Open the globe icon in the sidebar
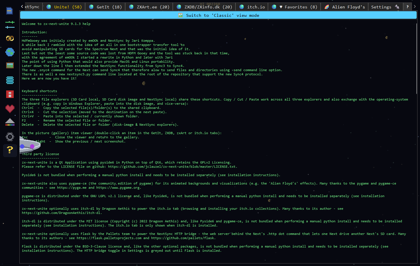The width and height of the screenshot is (420, 266). [x=10, y=52]
